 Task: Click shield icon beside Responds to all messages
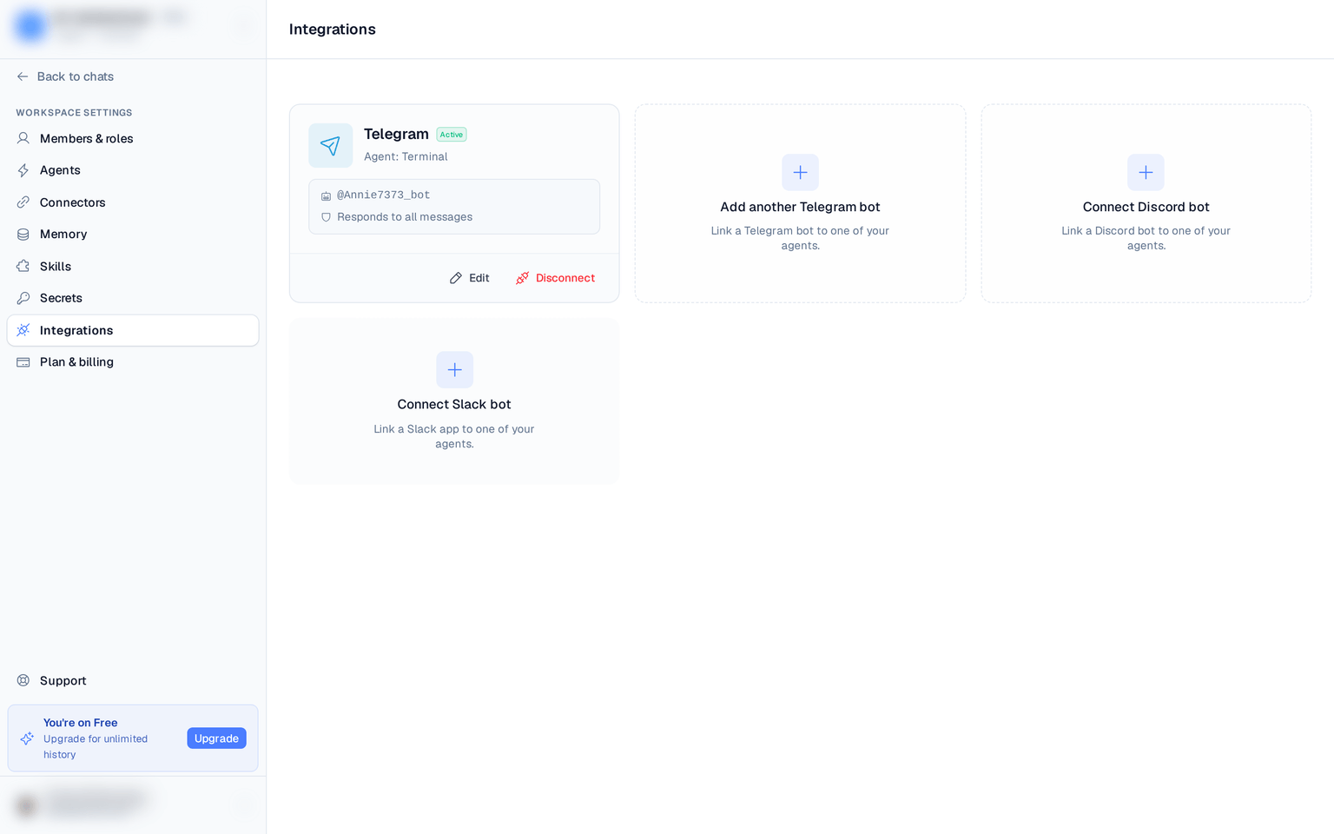[327, 217]
